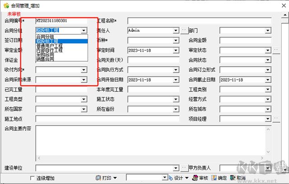This screenshot has width=289, height=184.
Task: Click the 合同金额 input field
Action: tap(246, 40)
